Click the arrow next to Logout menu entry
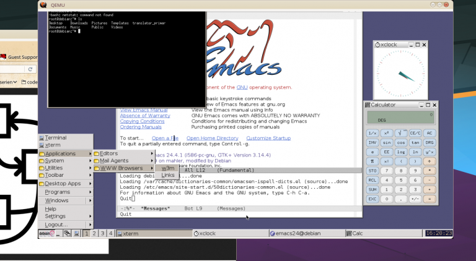The height and width of the screenshot is (261, 476). [90, 225]
